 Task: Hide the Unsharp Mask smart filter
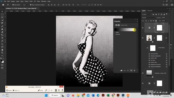(x=149, y=54)
